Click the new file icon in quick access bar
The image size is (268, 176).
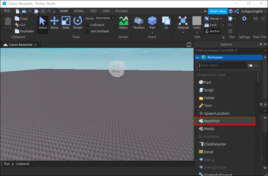point(17,11)
